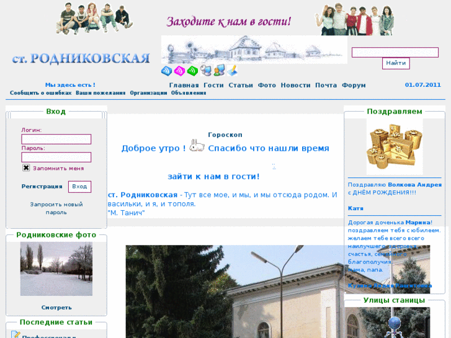Focus the Логин input field
This screenshot has width=451, height=338.
[x=56, y=139]
